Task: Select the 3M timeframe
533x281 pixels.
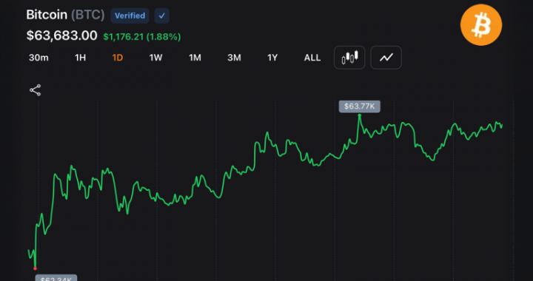Action: tap(234, 58)
